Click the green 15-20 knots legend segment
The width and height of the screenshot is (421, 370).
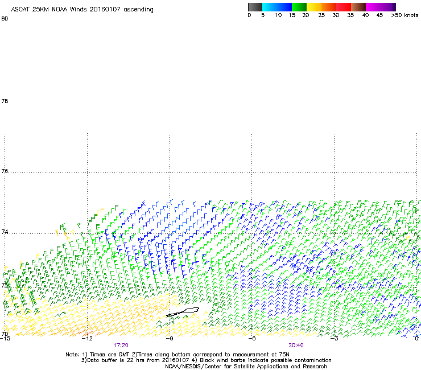(299, 7)
